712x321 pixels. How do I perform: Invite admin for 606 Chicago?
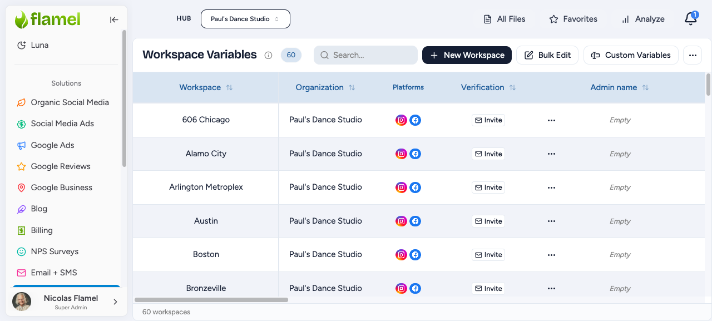(x=488, y=120)
